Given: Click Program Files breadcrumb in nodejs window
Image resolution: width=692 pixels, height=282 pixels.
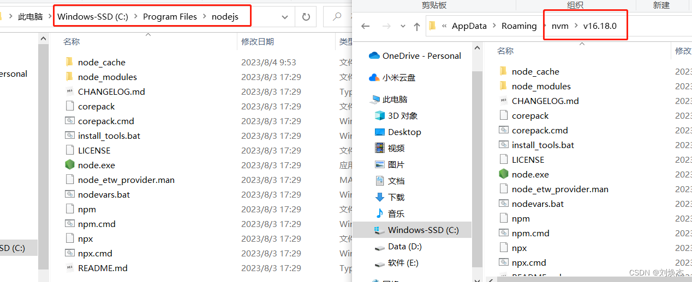Looking at the screenshot, I should pos(170,17).
